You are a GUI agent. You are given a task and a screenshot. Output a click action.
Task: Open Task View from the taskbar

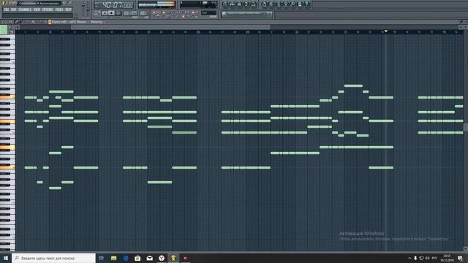[101, 258]
